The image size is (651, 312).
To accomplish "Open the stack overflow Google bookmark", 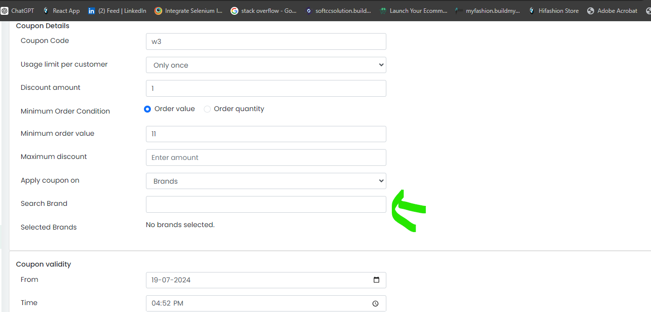I will tap(264, 10).
